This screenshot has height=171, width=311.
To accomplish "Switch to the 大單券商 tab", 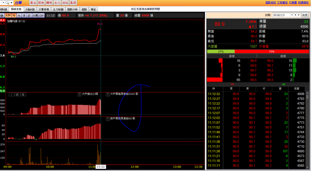I will pyautogui.click(x=44, y=9).
